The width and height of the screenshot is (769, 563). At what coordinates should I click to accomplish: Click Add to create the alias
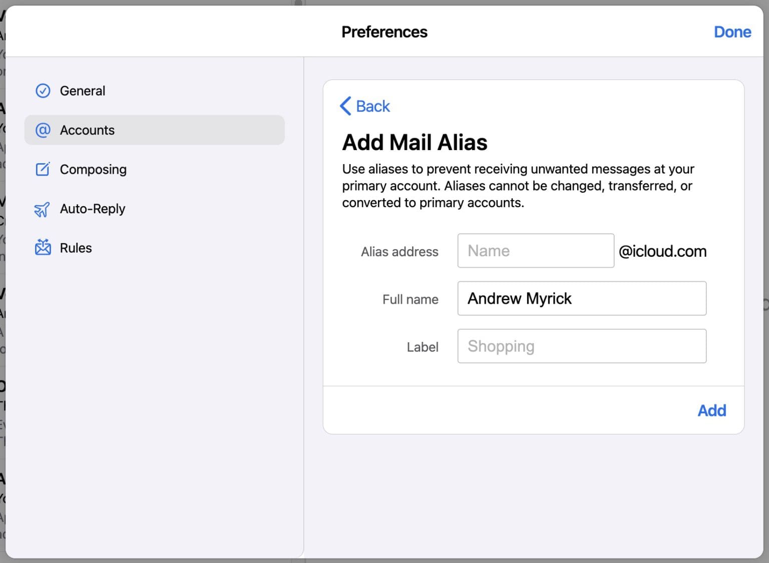[x=712, y=410]
